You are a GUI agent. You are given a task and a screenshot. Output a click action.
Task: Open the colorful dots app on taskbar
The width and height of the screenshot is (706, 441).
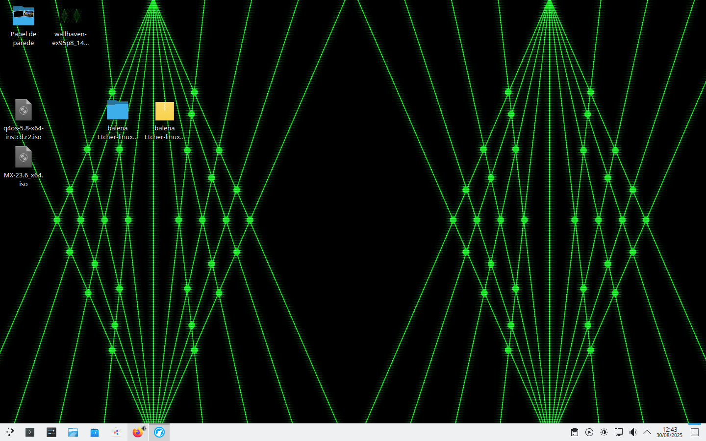pos(116,432)
